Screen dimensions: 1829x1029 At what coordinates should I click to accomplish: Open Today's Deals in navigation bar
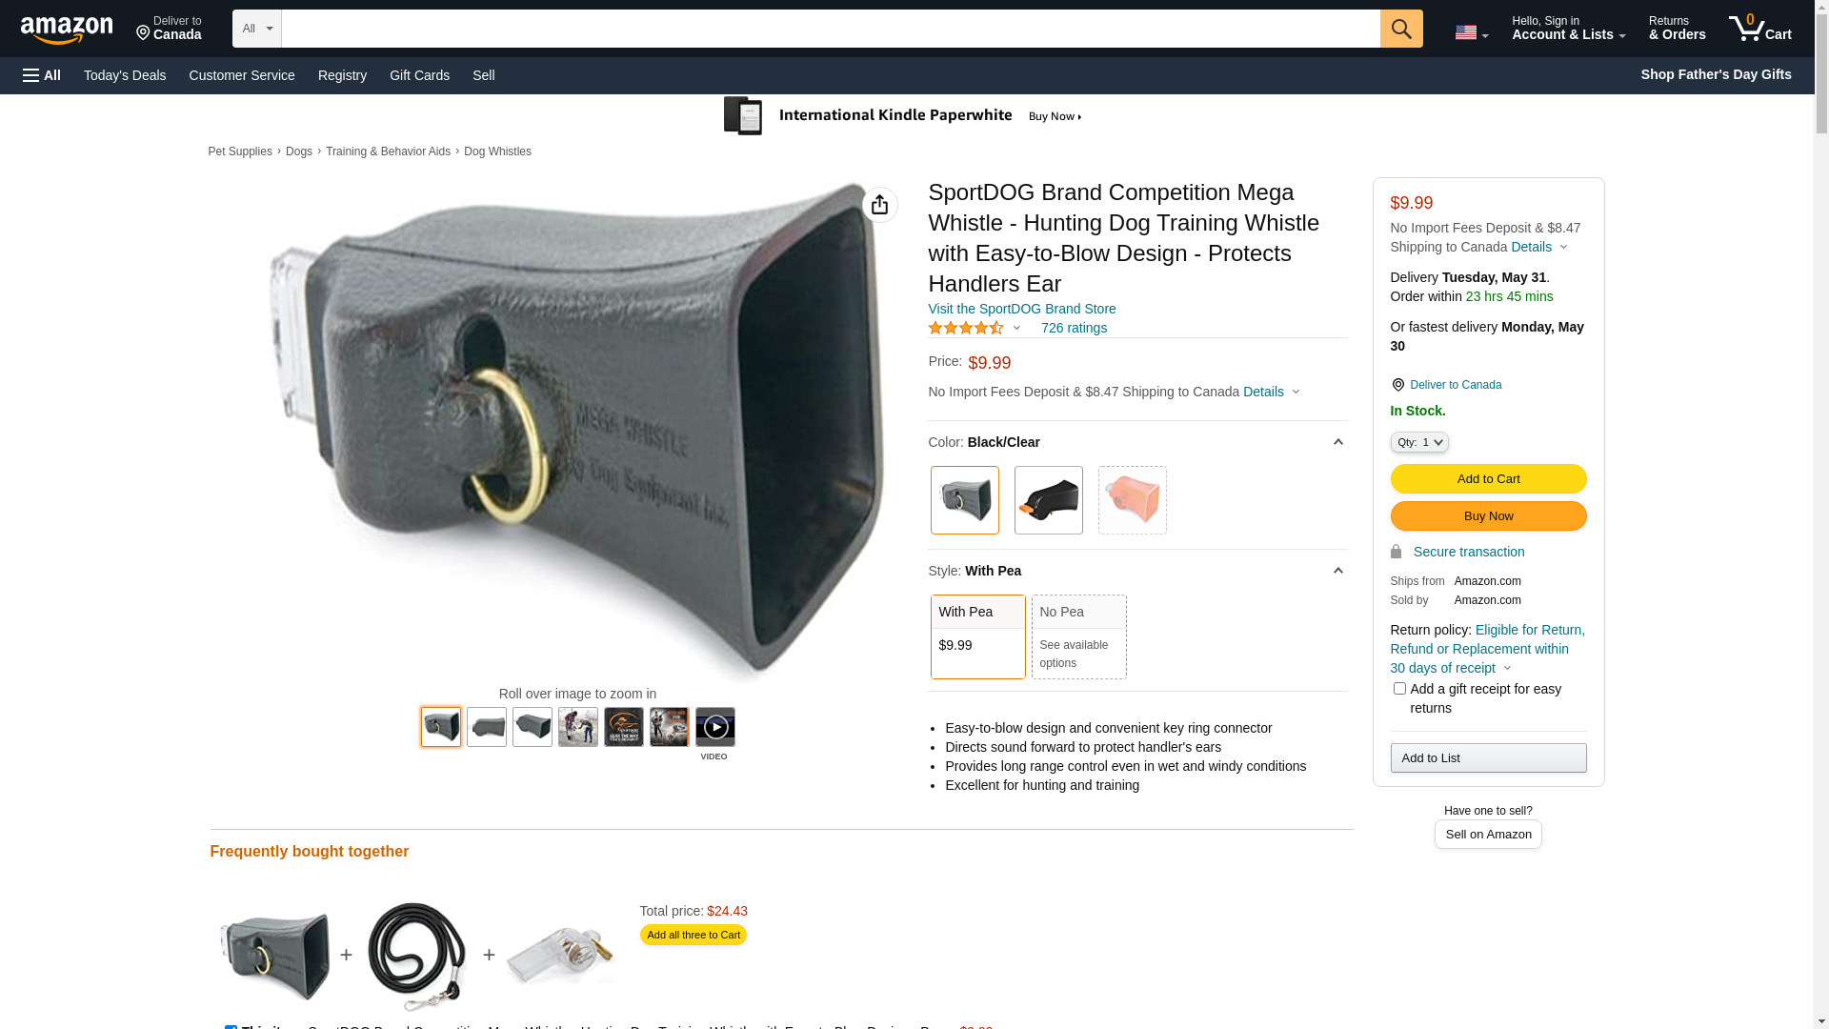tap(125, 75)
